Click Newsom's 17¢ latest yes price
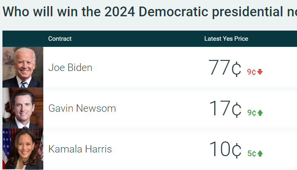 click(x=225, y=109)
